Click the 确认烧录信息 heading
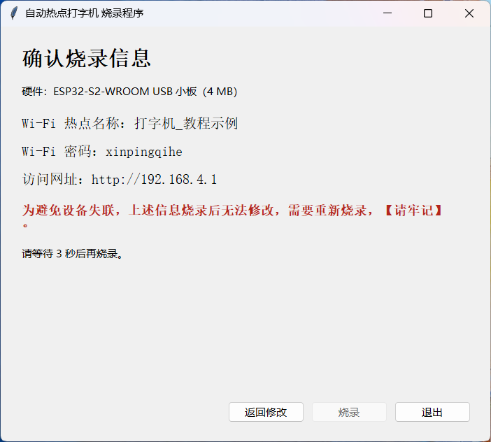The height and width of the screenshot is (442, 491). coord(87,59)
